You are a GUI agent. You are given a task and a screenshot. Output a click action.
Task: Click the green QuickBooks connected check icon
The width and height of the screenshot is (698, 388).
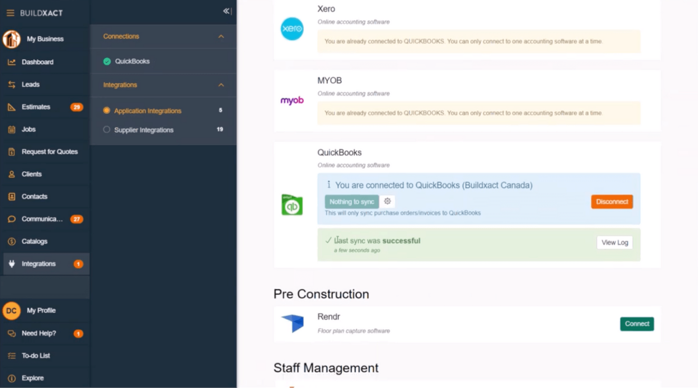tap(107, 61)
